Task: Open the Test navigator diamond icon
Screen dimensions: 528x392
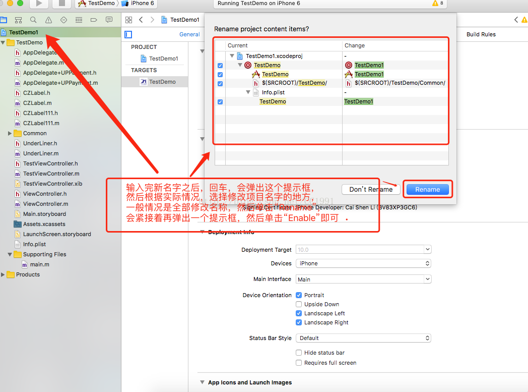Action: point(63,20)
